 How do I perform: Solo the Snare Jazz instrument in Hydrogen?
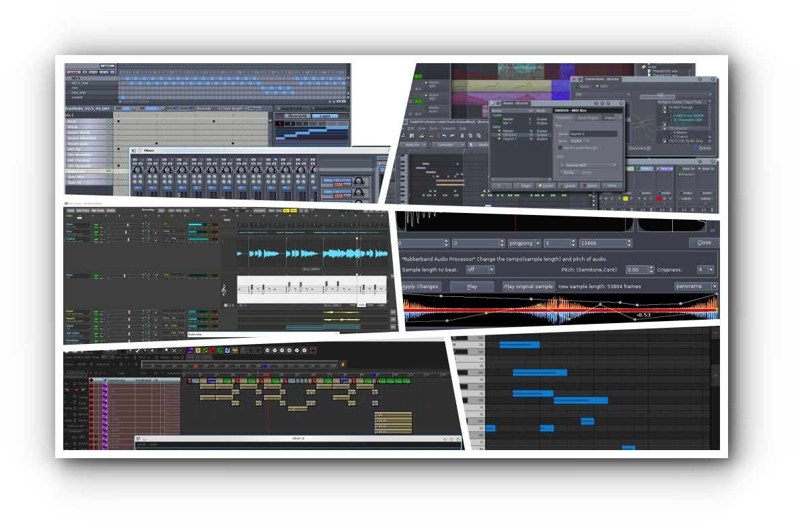[110, 144]
